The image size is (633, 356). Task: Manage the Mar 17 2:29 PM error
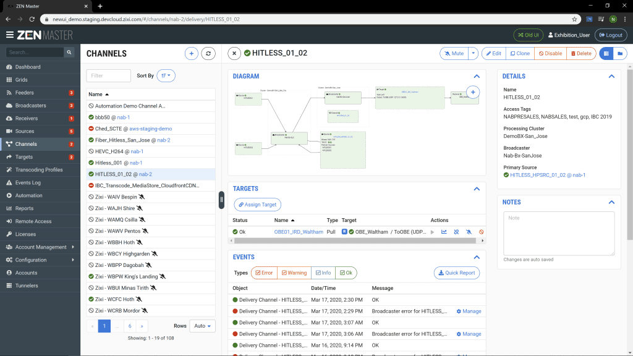pos(469,311)
